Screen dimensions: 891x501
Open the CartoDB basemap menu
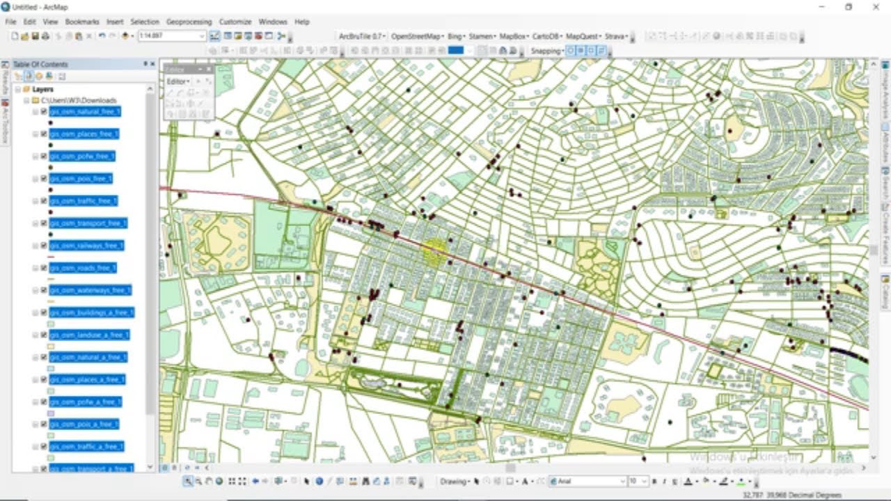point(547,36)
